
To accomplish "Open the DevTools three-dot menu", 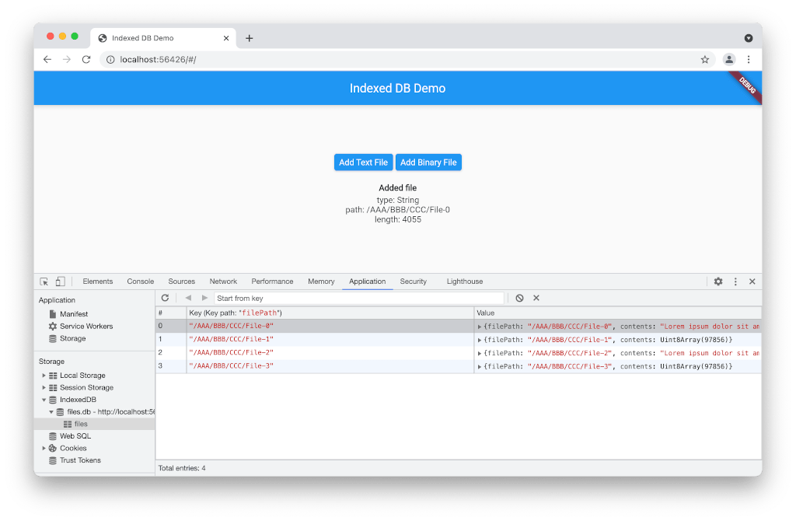I will 735,281.
